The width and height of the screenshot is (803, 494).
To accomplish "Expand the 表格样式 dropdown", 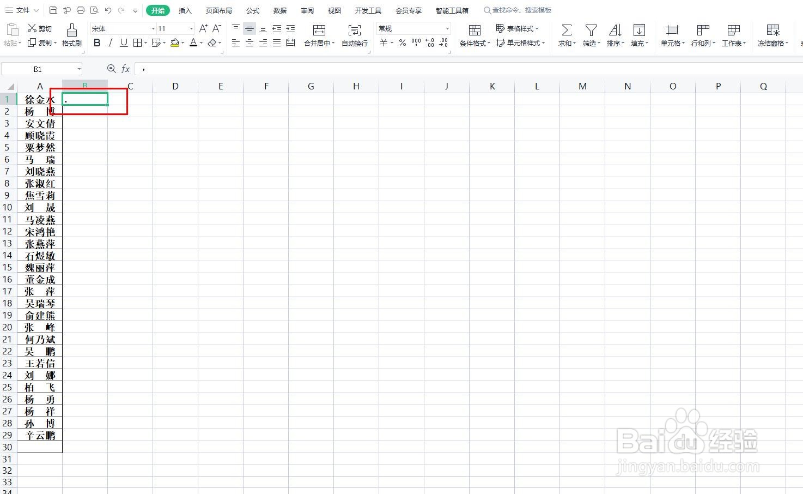I will tap(537, 28).
